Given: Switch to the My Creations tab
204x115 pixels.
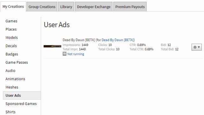Looking at the screenshot, I should click(x=13, y=6).
